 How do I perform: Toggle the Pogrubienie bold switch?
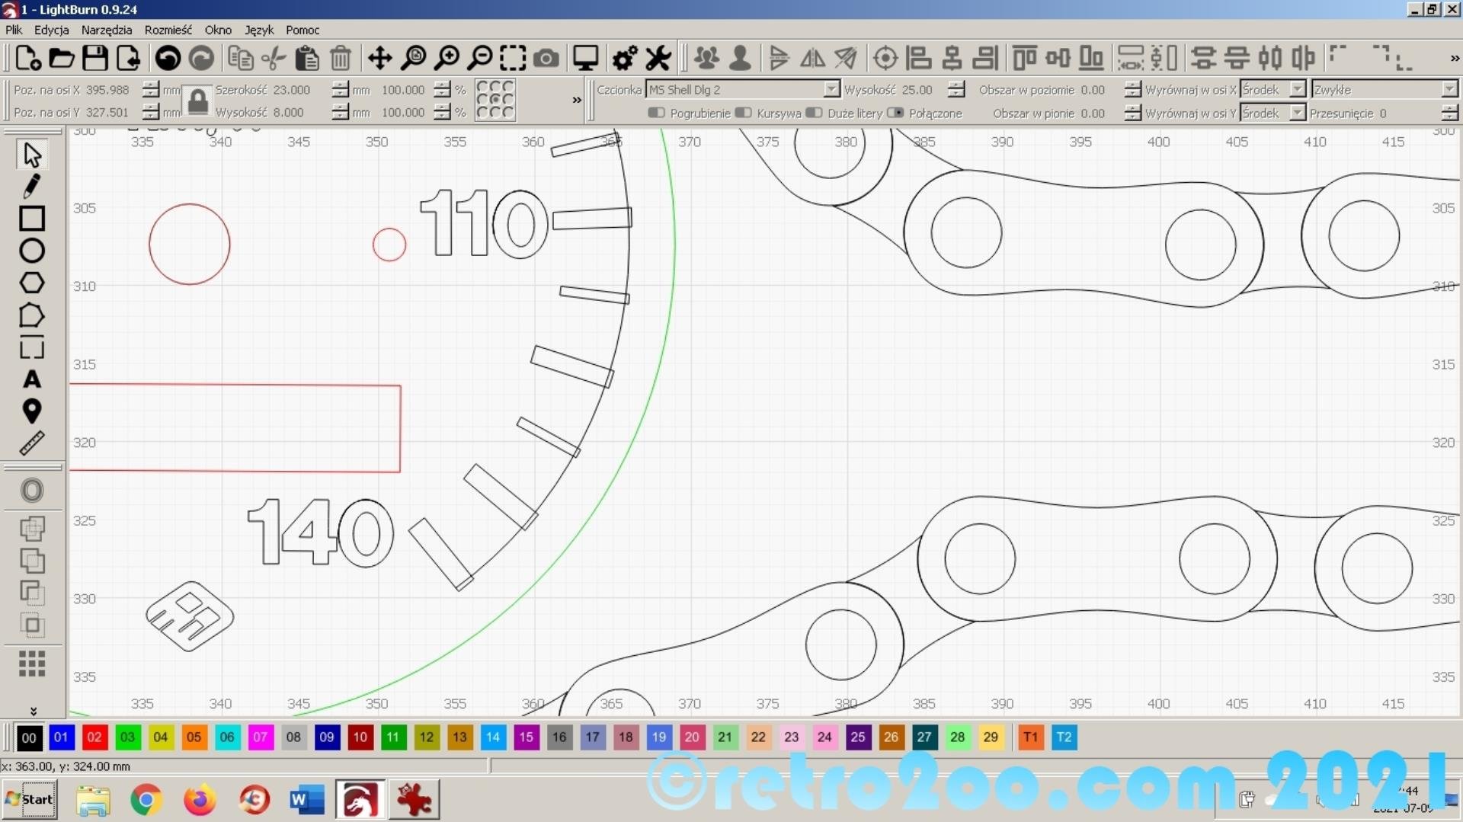656,113
